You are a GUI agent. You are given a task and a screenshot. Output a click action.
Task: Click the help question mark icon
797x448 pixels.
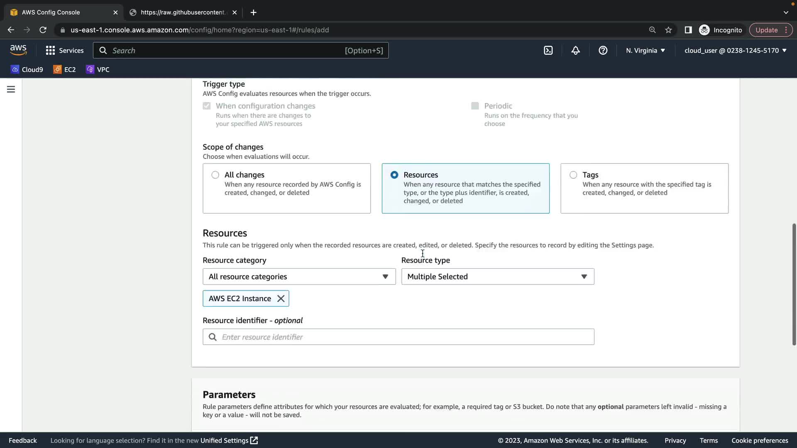click(603, 51)
